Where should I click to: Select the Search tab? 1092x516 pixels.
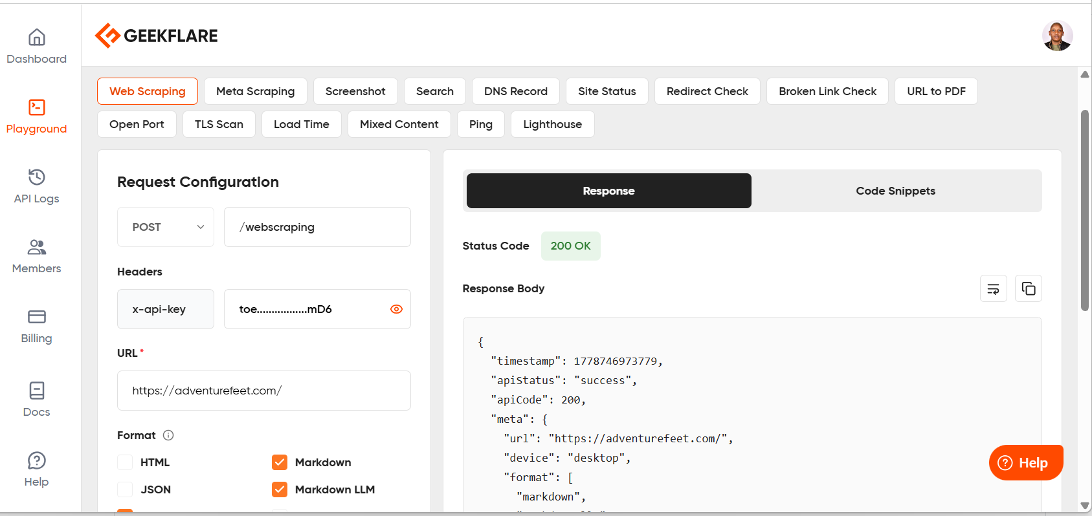click(x=435, y=91)
